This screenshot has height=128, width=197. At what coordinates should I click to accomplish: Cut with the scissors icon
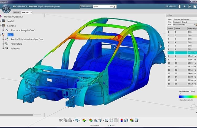click(61, 120)
